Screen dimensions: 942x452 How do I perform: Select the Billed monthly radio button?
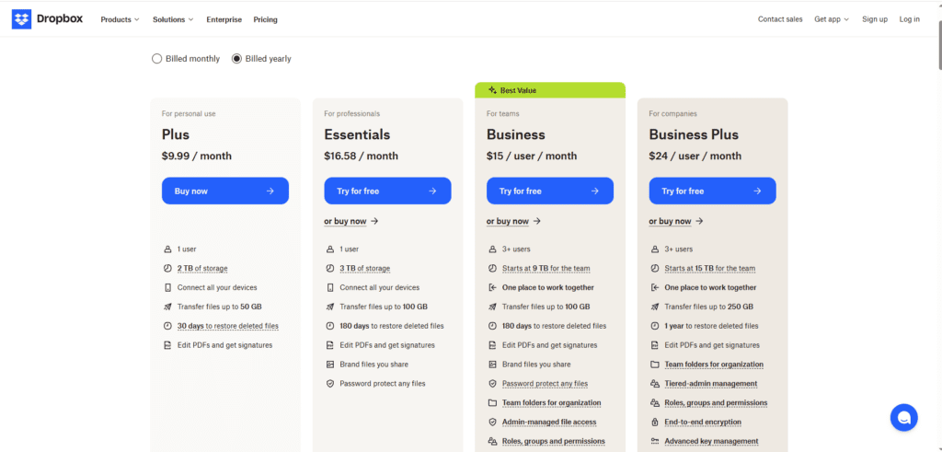click(x=157, y=59)
